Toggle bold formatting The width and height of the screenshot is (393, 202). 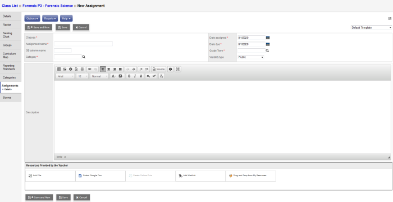[129, 76]
